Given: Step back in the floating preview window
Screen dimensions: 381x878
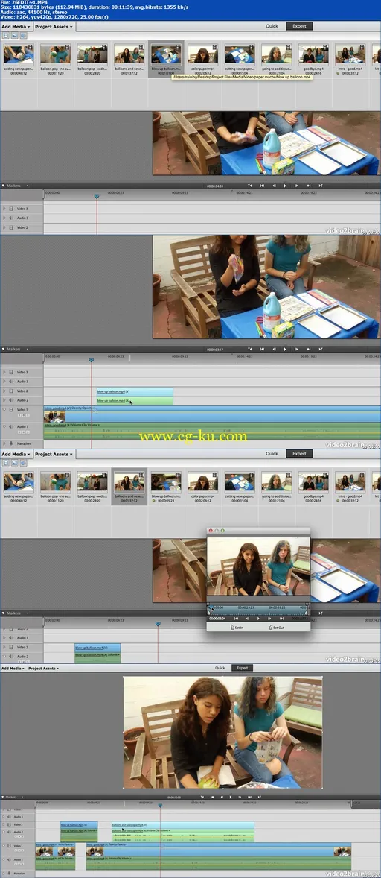Looking at the screenshot, I should (x=248, y=618).
